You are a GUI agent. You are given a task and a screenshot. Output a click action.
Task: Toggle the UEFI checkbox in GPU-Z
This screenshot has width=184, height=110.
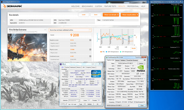point(141,74)
